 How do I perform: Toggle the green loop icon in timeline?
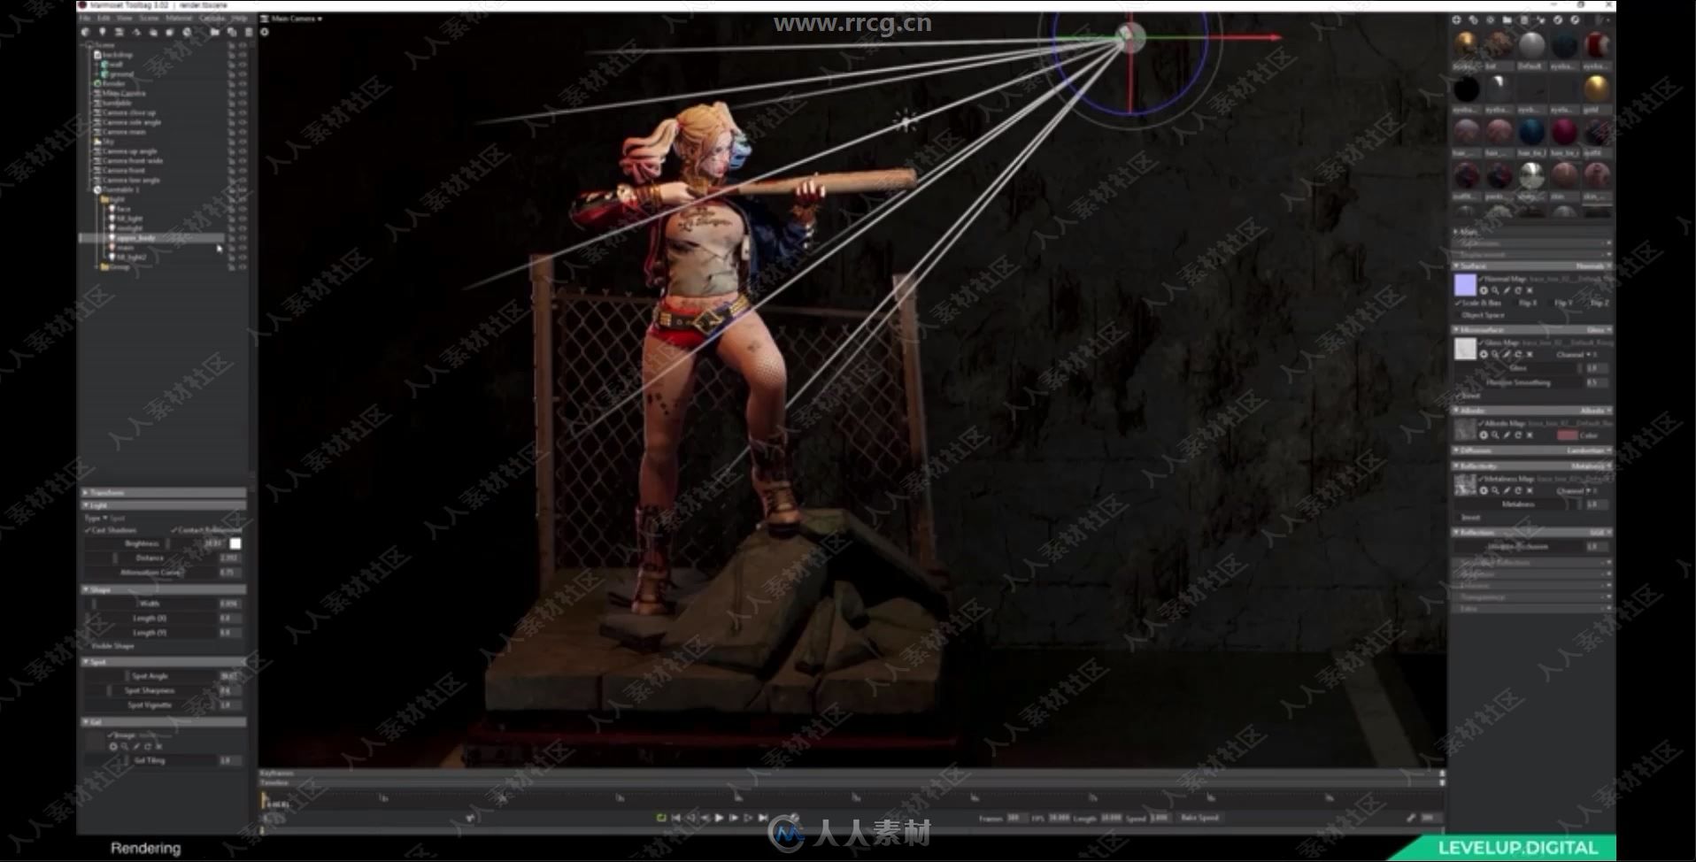661,818
